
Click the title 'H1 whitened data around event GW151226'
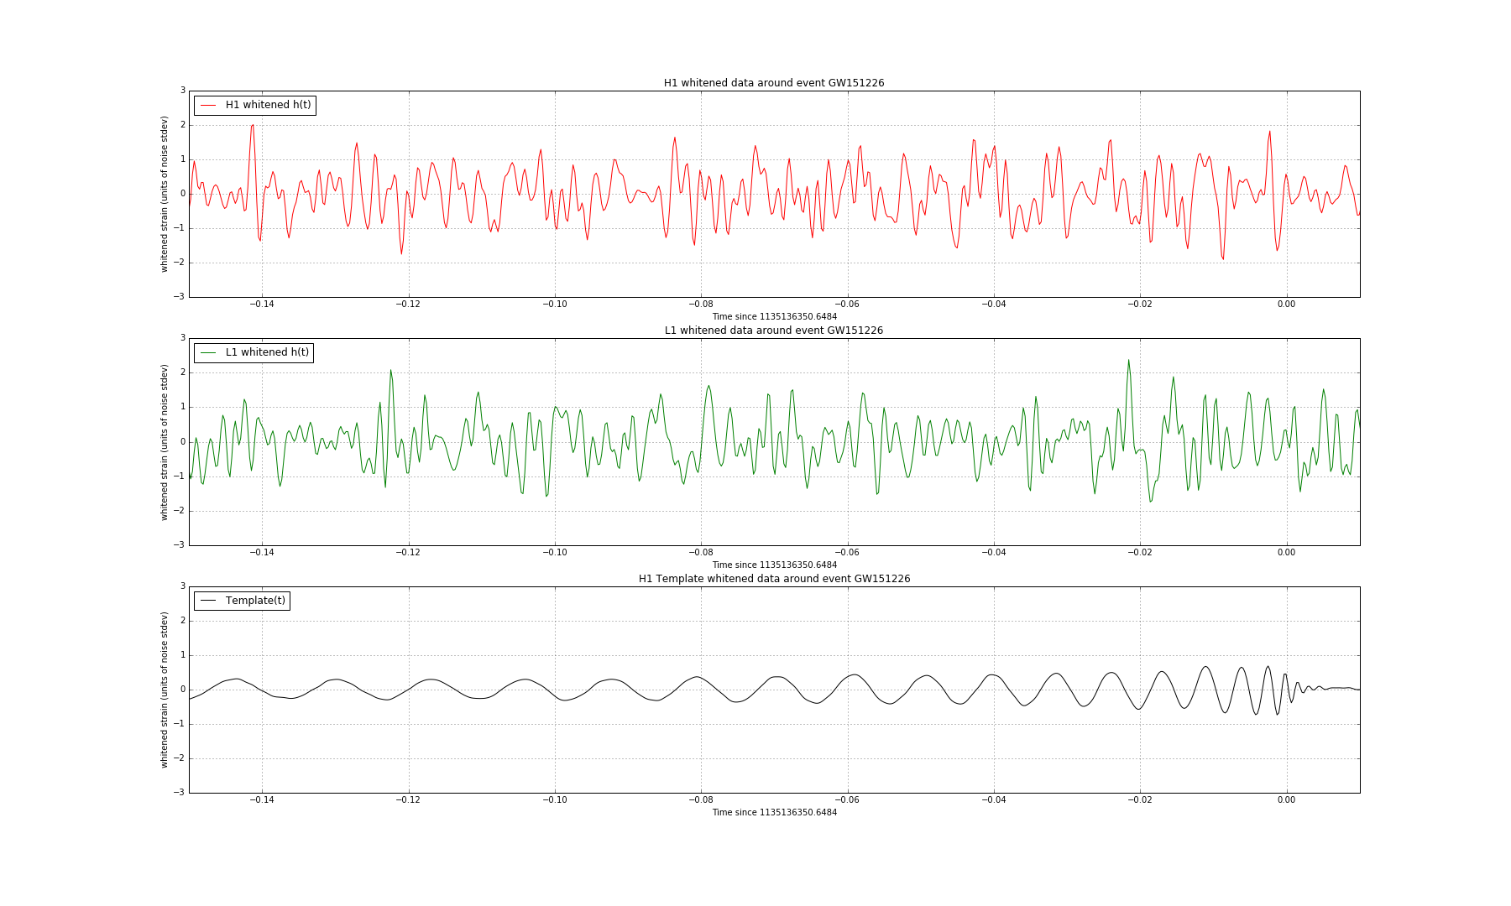774,83
